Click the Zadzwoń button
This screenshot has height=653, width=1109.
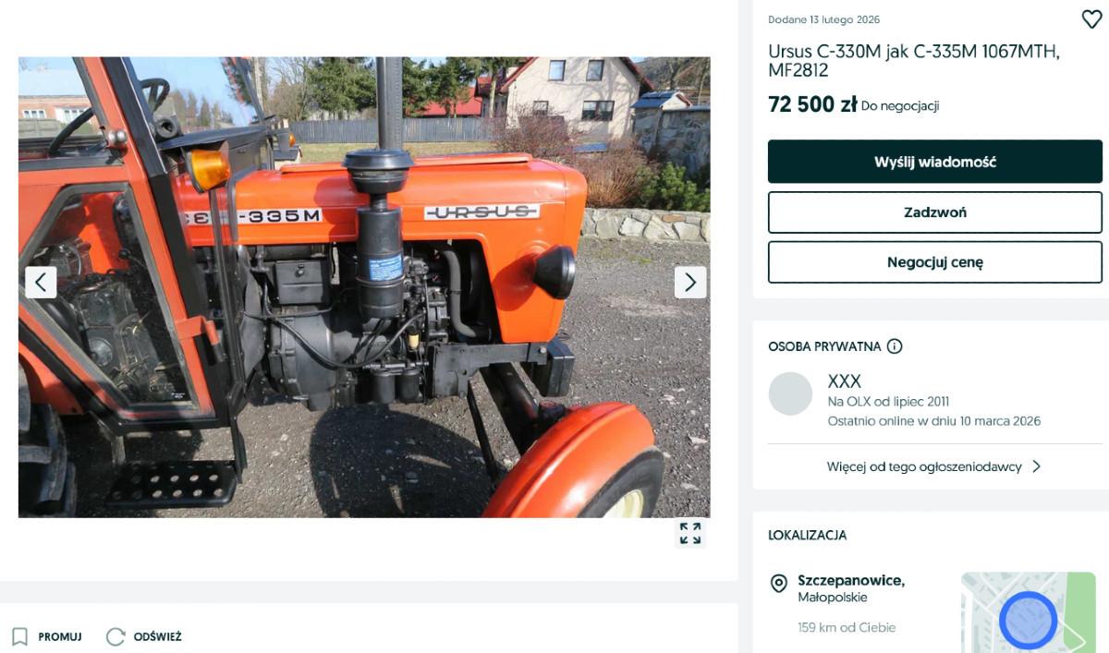[x=935, y=212]
